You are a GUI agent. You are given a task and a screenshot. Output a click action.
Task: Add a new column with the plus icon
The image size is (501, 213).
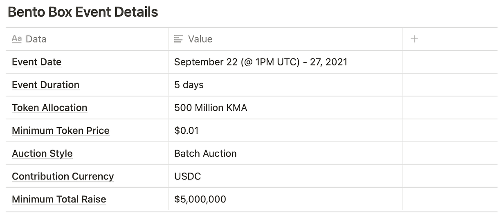414,39
